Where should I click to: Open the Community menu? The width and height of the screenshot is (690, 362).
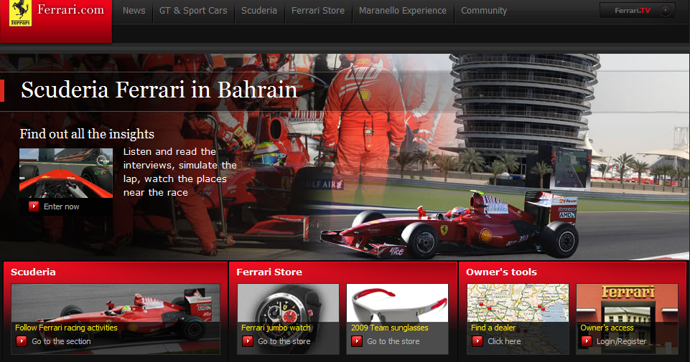click(484, 11)
